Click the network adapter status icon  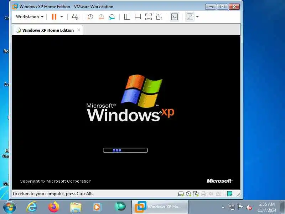pos(196,194)
